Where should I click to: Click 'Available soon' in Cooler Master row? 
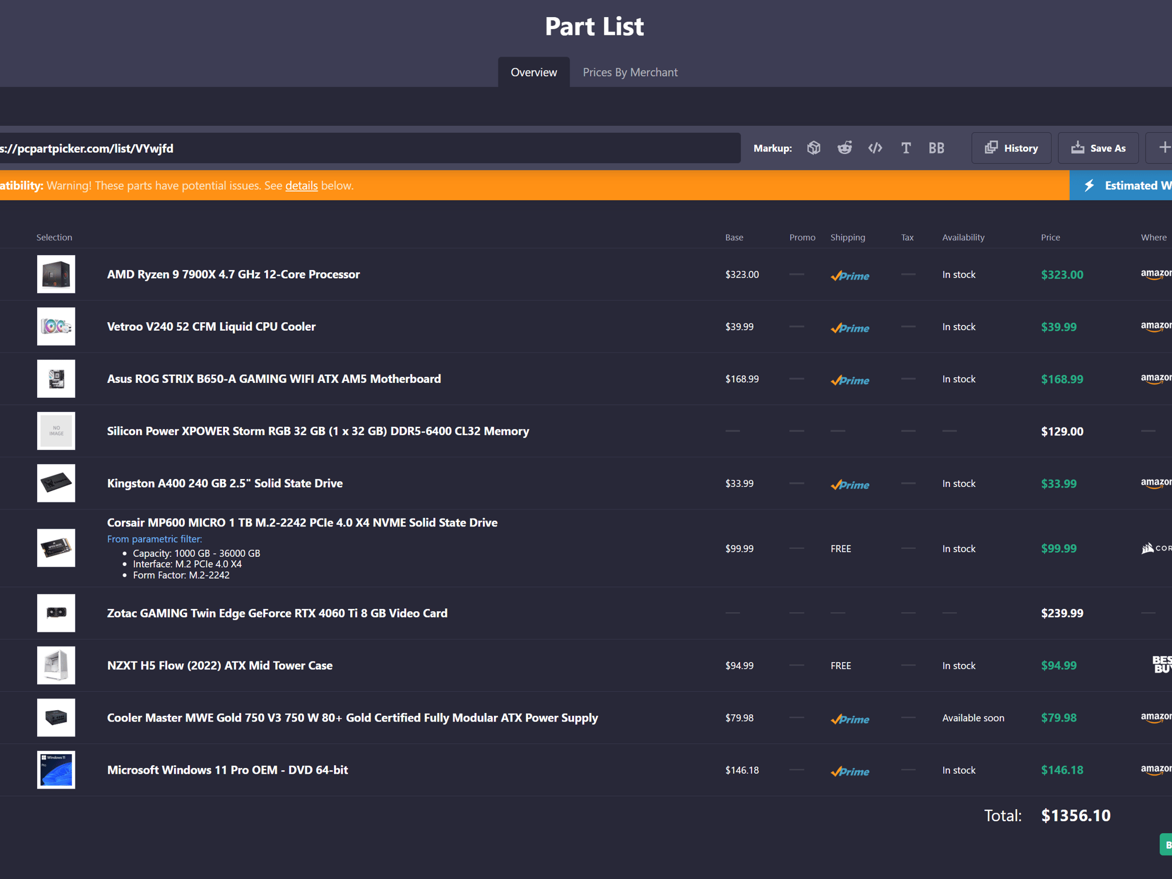point(973,718)
